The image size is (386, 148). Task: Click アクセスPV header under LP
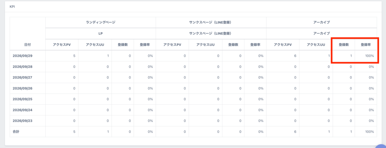click(62, 45)
